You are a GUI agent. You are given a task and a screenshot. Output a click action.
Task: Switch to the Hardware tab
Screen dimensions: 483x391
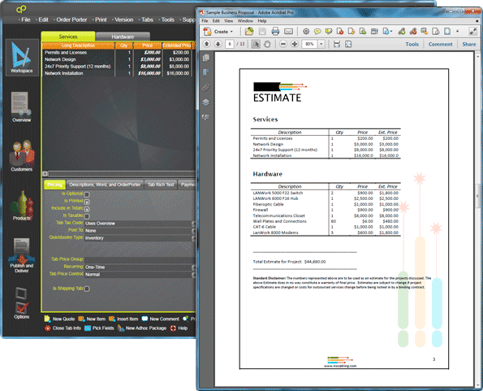[x=123, y=37]
